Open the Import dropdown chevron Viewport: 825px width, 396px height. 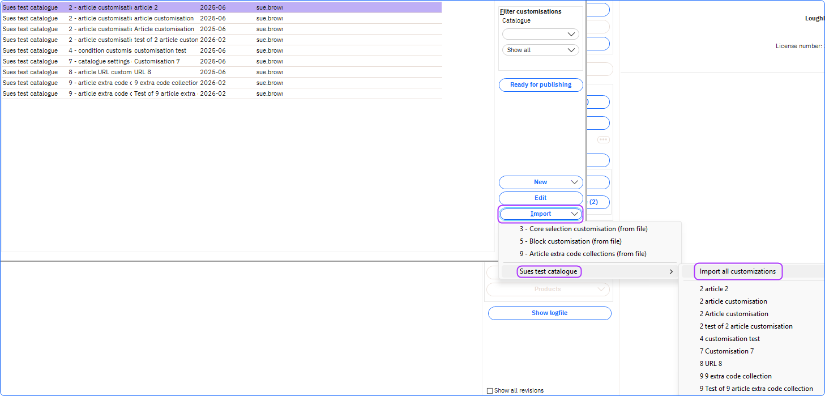[x=575, y=214]
